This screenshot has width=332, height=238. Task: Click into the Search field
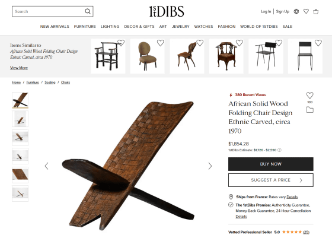tap(48, 11)
